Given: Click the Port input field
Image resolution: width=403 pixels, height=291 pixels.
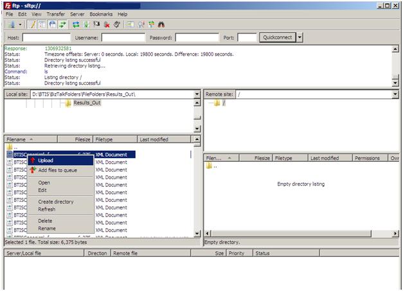Looking at the screenshot, I should coord(247,37).
